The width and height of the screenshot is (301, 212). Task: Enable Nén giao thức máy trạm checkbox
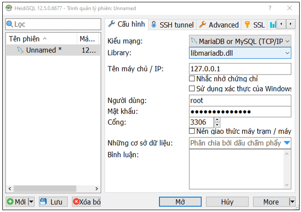[192, 132]
